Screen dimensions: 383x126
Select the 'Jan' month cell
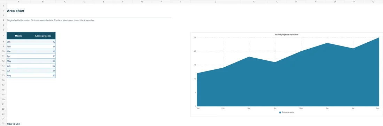pos(18,42)
